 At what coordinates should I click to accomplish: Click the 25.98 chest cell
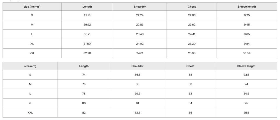tap(192, 53)
